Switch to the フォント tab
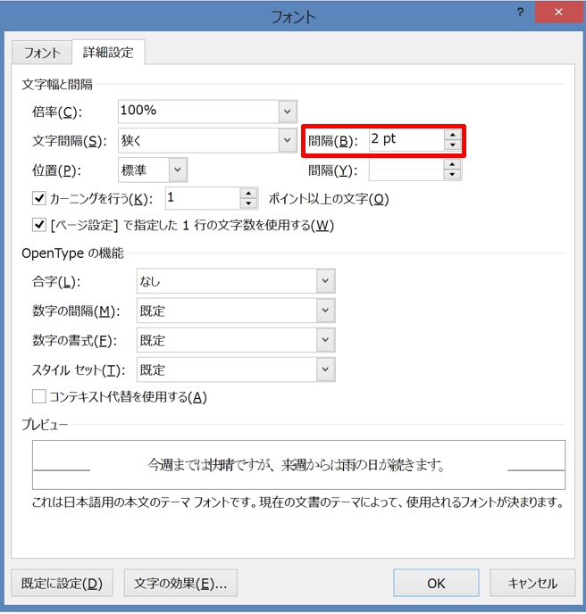This screenshot has width=586, height=614. tap(42, 53)
